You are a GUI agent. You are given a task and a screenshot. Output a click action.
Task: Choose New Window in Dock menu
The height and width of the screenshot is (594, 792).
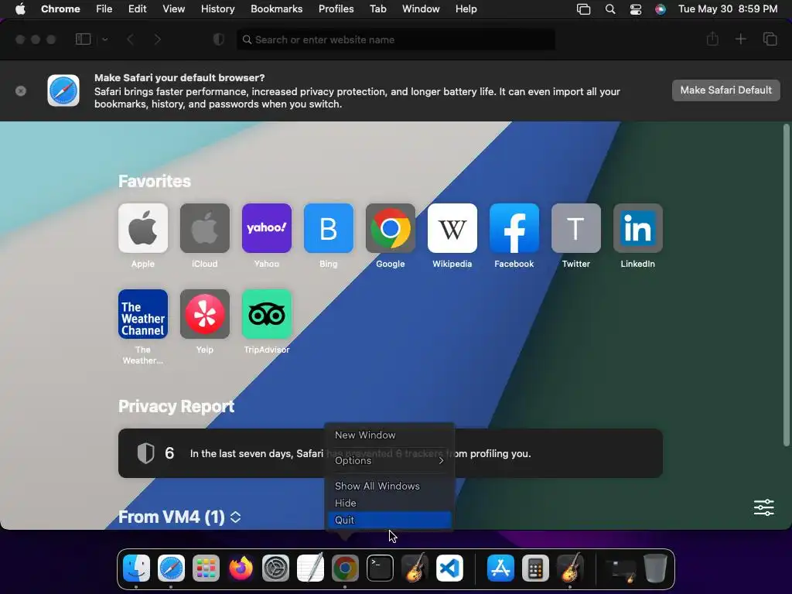(x=390, y=435)
